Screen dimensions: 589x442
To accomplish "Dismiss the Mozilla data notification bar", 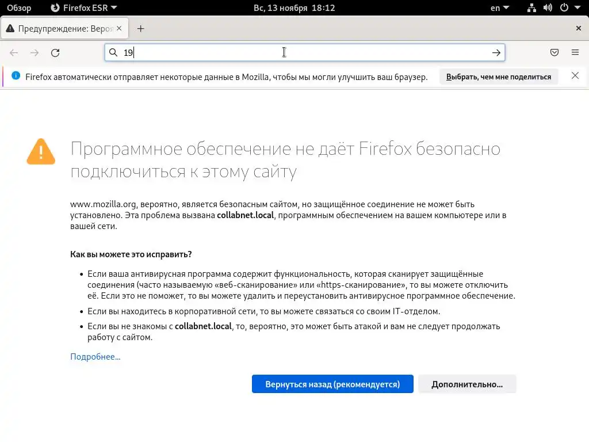I will (x=575, y=75).
